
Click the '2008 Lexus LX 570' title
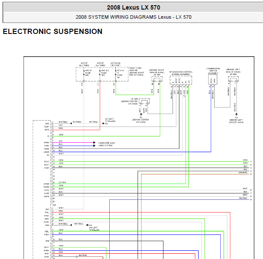[x=134, y=7]
